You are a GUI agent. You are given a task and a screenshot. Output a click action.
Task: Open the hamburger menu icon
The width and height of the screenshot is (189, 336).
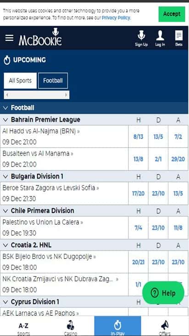(x=9, y=38)
